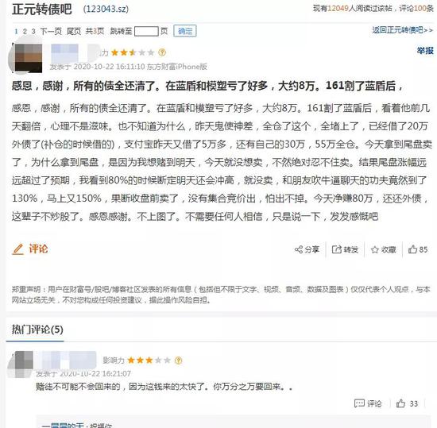Screen dimensions: 437x428
Task: Click the pencil icon next to 评论
Action: [x=17, y=249]
